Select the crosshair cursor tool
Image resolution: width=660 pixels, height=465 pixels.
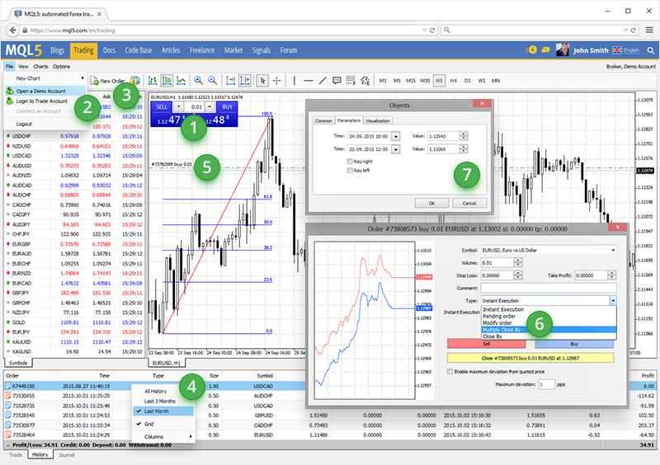(276, 81)
